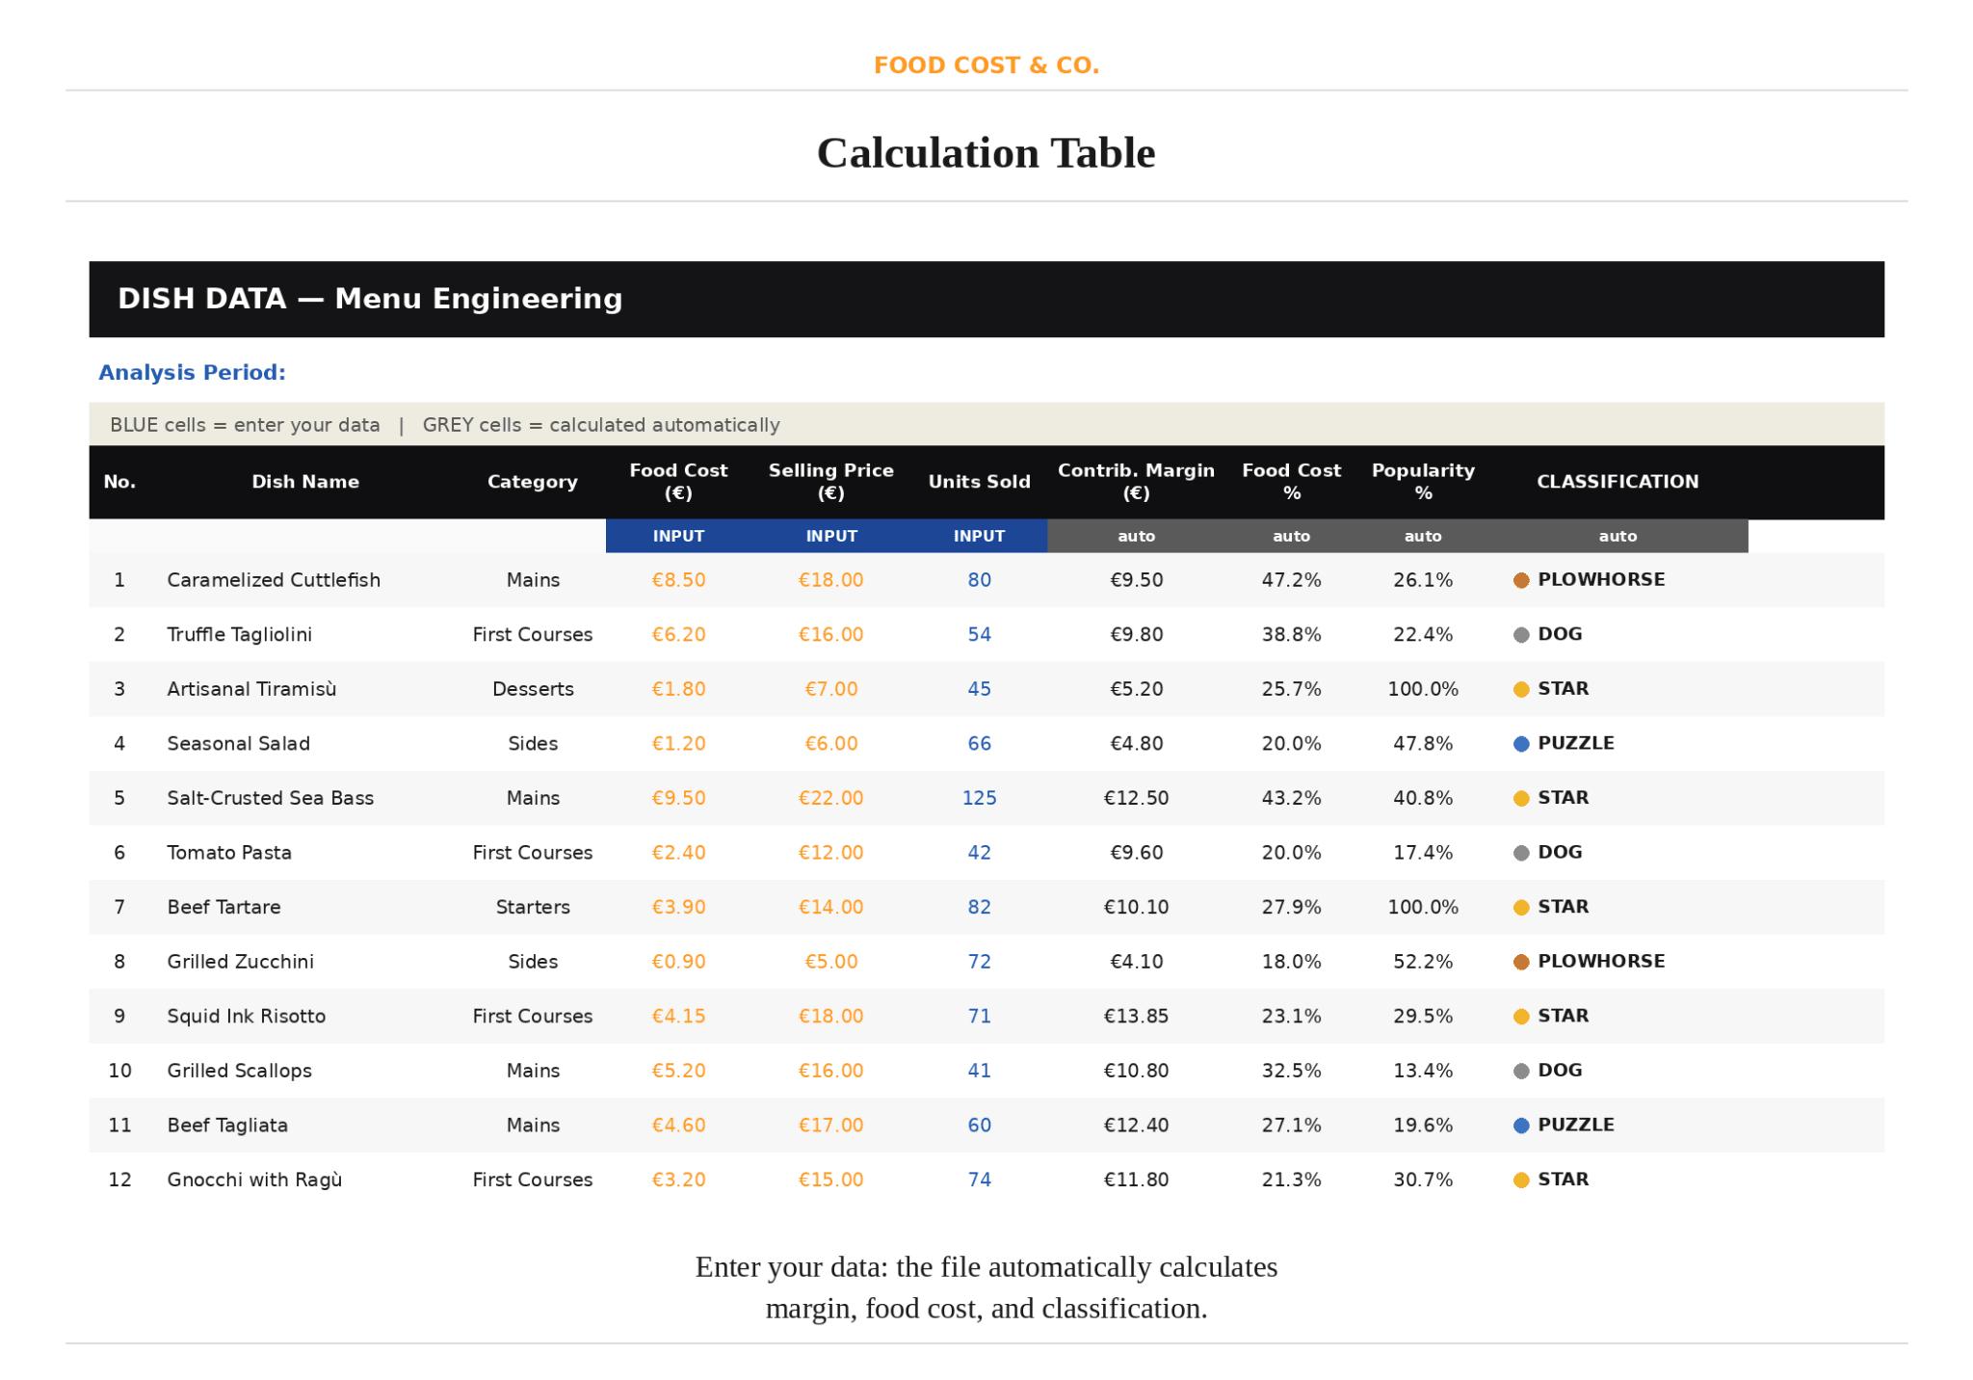Viewport: 1973px width, 1380px height.
Task: Click the INPUT label under Units Sold
Action: (979, 536)
